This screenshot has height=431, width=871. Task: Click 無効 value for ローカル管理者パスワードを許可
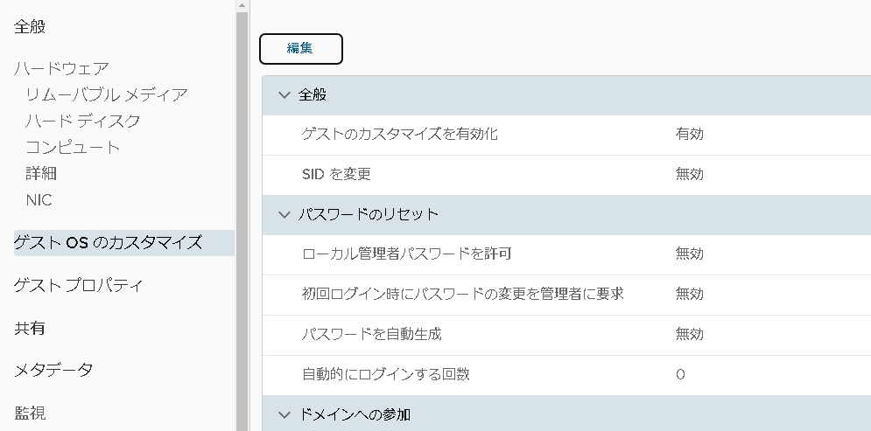click(689, 254)
